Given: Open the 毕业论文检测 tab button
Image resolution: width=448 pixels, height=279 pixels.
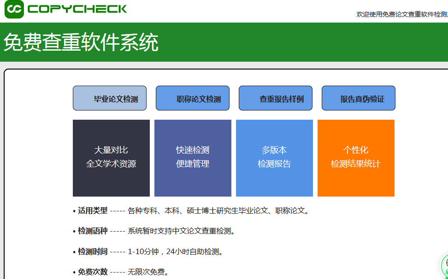Looking at the screenshot, I should point(110,98).
